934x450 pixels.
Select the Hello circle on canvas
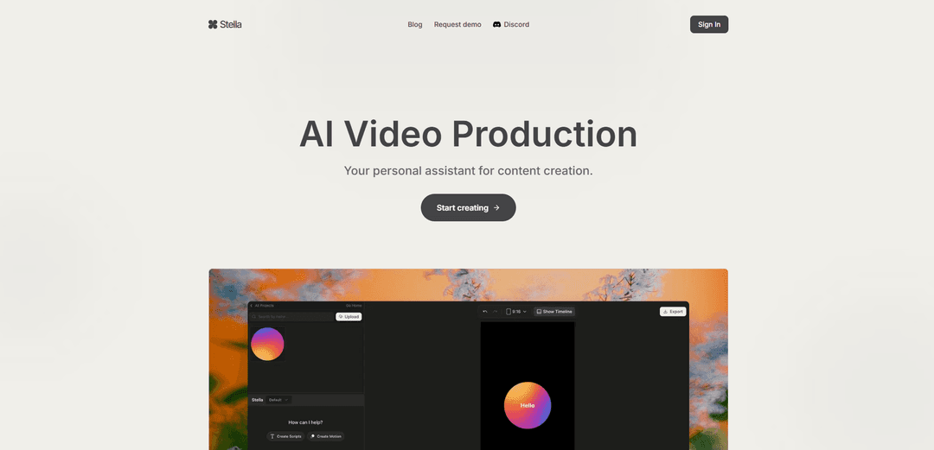(x=528, y=405)
